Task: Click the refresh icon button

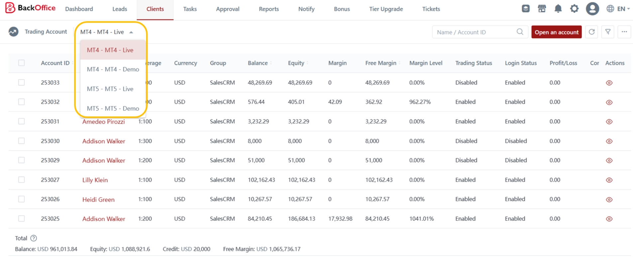Action: pyautogui.click(x=591, y=32)
